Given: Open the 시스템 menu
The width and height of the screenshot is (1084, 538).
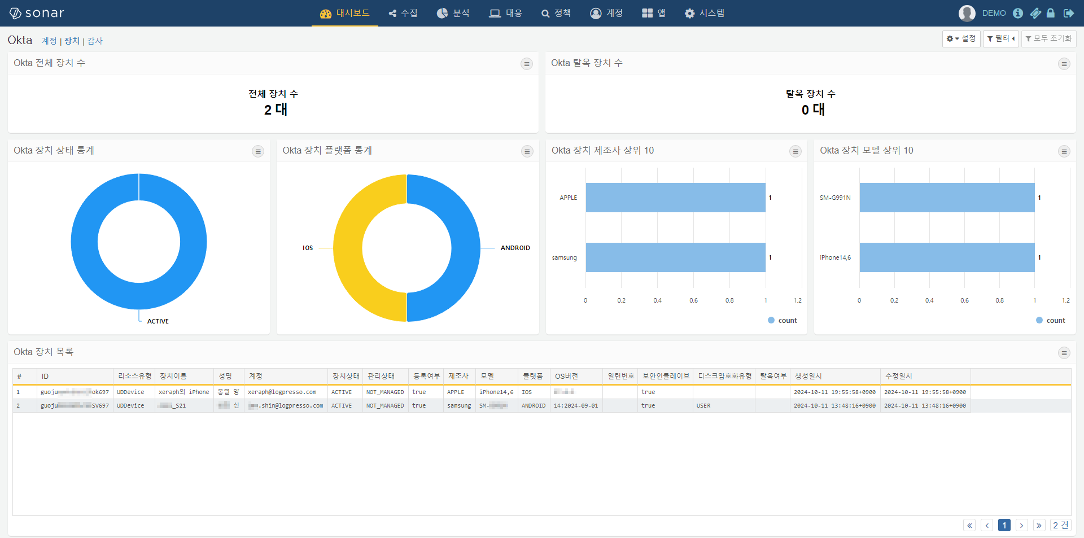Looking at the screenshot, I should tap(705, 13).
